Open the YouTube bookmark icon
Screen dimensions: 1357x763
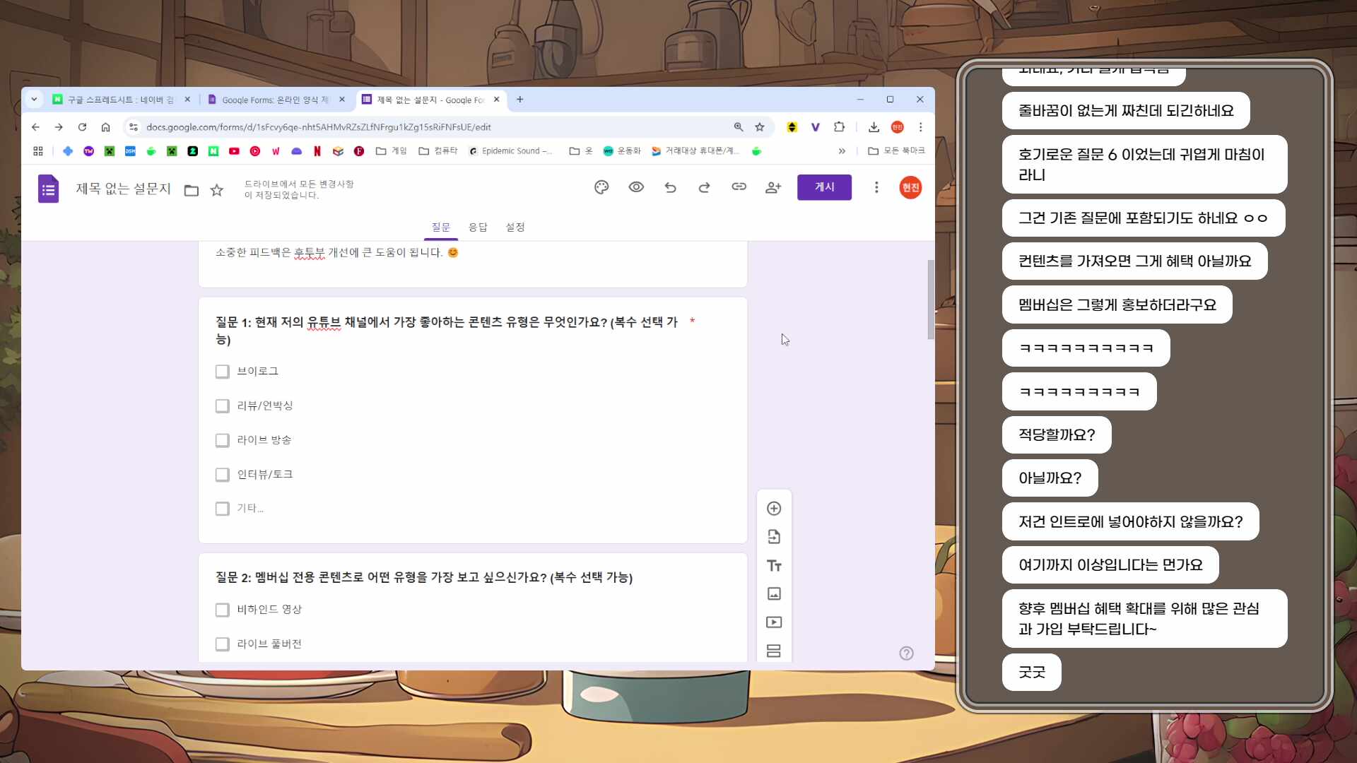click(234, 151)
